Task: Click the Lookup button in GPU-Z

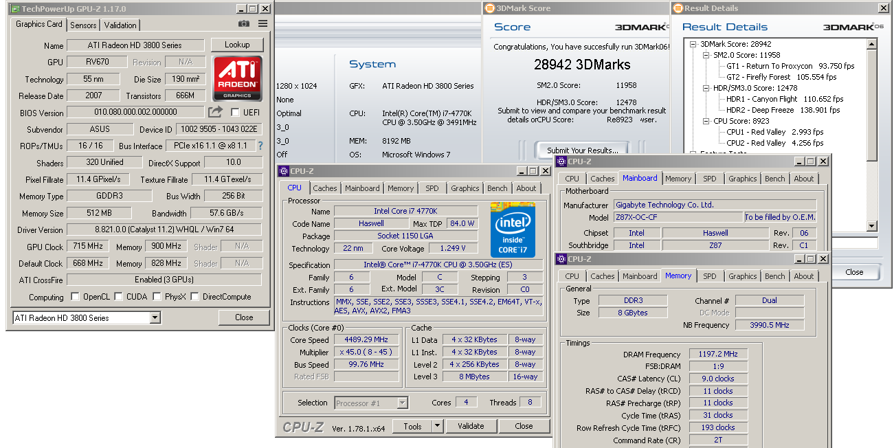Action: coord(237,45)
